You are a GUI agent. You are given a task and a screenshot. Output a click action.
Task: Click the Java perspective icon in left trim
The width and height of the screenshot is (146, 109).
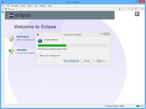[x=3, y=12]
